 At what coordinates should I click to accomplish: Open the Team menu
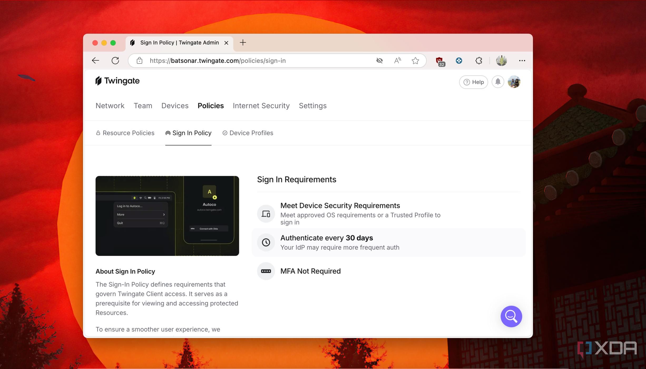[x=143, y=106]
